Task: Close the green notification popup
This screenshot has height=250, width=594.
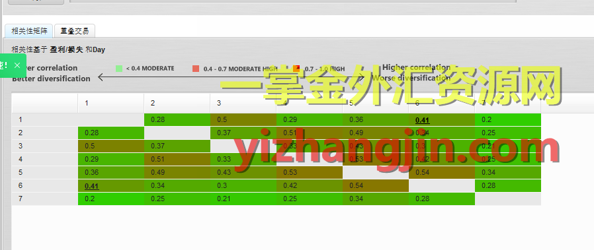Action: [17, 65]
